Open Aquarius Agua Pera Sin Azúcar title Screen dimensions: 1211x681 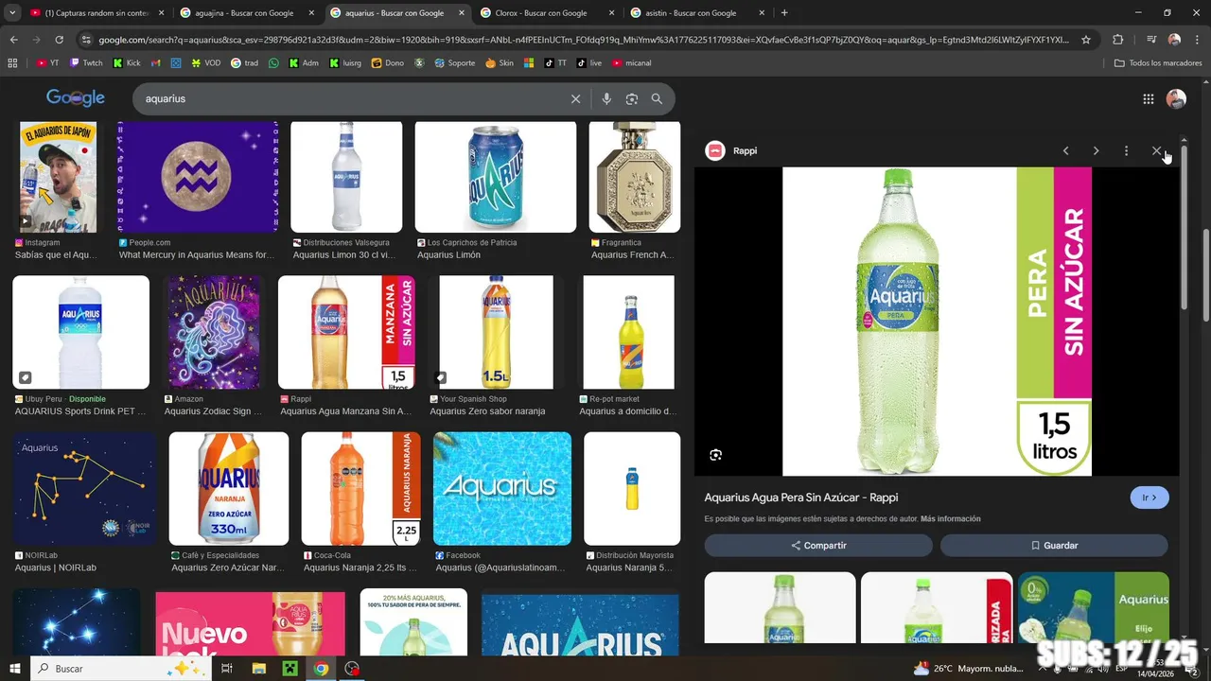pyautogui.click(x=801, y=498)
